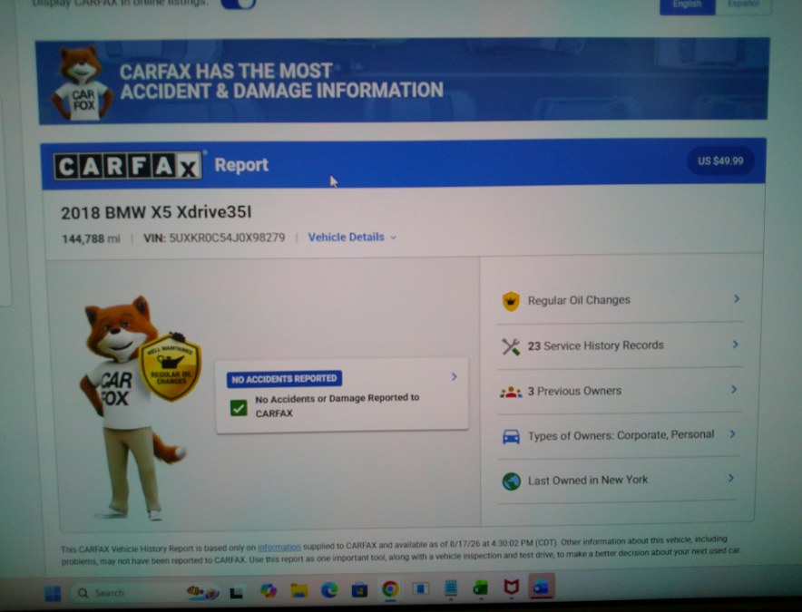Image resolution: width=802 pixels, height=612 pixels.
Task: Click Types of Owners: Corporate, Personal text
Action: pos(621,435)
